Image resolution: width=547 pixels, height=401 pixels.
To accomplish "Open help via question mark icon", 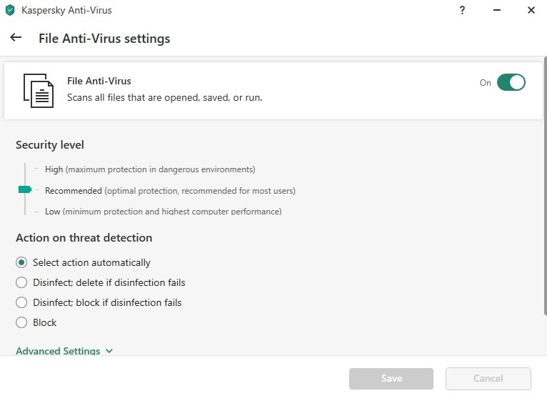I will [462, 10].
